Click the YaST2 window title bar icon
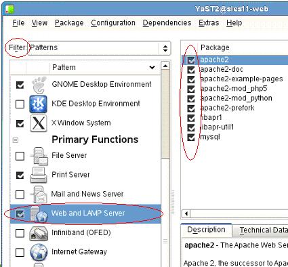Image resolution: width=288 pixels, height=267 pixels. tap(9, 9)
